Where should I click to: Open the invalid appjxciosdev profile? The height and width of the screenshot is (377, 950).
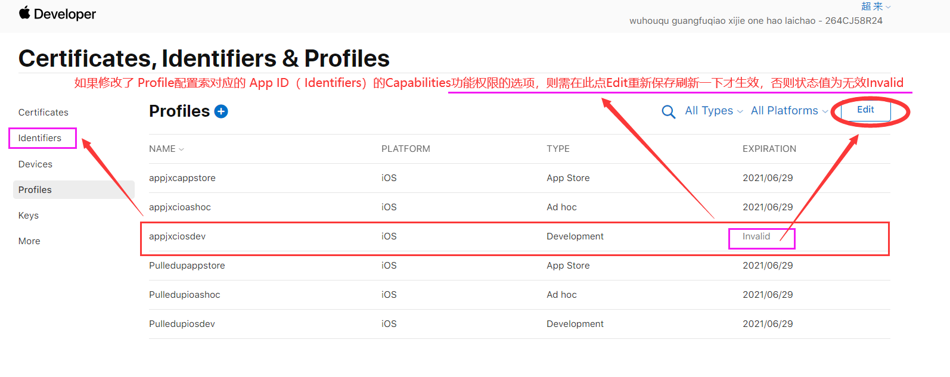[178, 236]
